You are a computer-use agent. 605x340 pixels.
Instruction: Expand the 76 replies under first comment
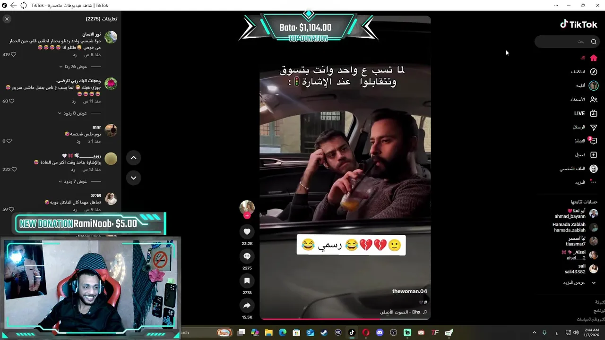[73, 67]
